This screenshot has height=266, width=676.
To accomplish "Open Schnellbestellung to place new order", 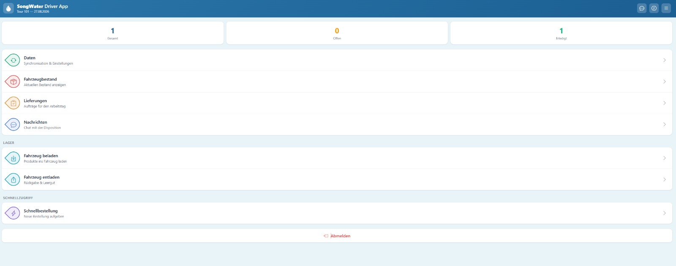I will tap(337, 213).
